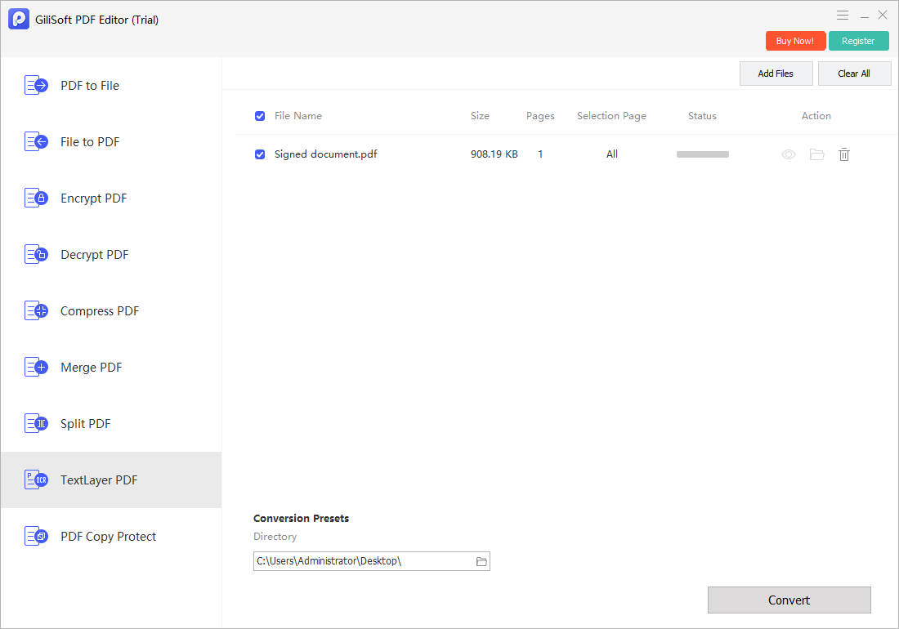Close the GiliSoft PDF Editor window
Screen dimensions: 899x629
click(x=883, y=16)
